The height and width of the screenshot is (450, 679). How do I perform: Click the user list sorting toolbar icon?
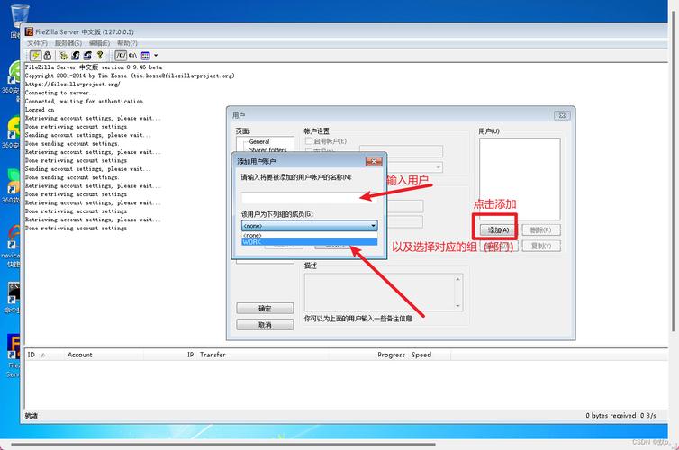[x=146, y=56]
